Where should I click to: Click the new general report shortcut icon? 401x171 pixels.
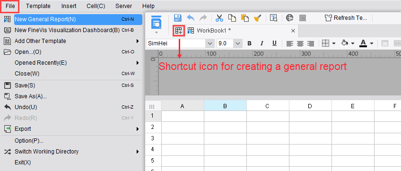tap(179, 31)
